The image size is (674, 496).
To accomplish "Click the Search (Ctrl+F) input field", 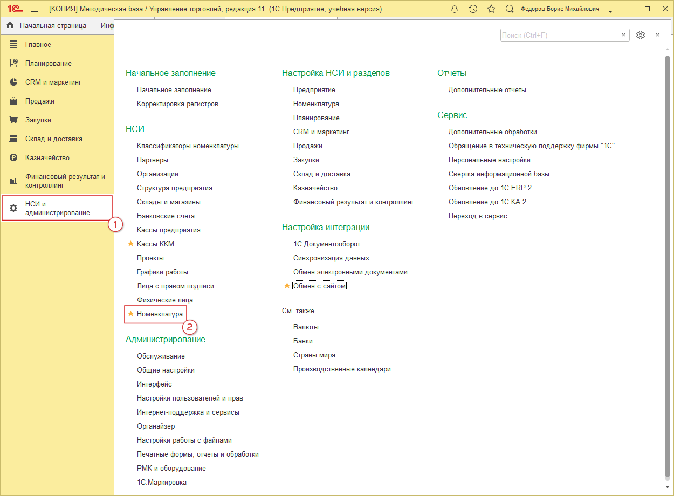I will [x=559, y=35].
